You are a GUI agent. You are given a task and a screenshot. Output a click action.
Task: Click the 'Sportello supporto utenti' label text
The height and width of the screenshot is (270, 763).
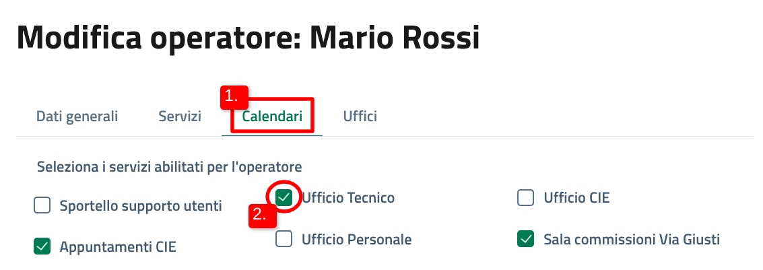[x=141, y=206]
